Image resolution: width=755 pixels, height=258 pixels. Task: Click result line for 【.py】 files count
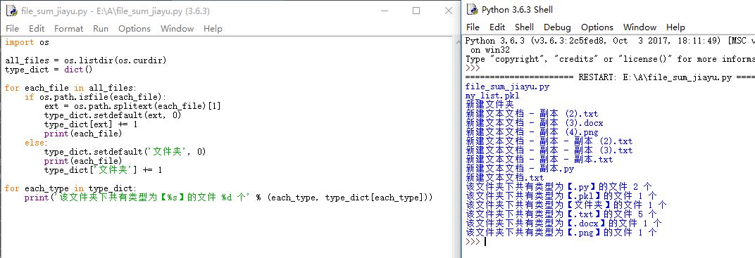point(559,187)
